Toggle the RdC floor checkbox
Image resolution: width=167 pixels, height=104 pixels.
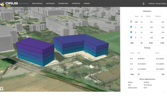point(131,22)
